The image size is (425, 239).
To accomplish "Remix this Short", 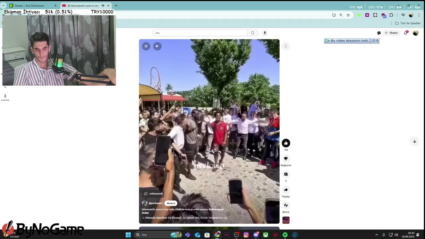I will (286, 205).
